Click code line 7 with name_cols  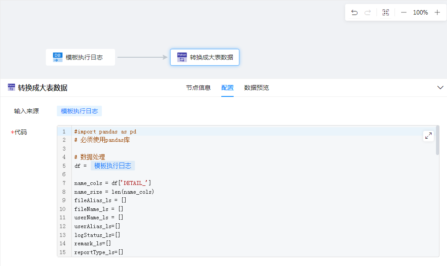pyautogui.click(x=113, y=183)
